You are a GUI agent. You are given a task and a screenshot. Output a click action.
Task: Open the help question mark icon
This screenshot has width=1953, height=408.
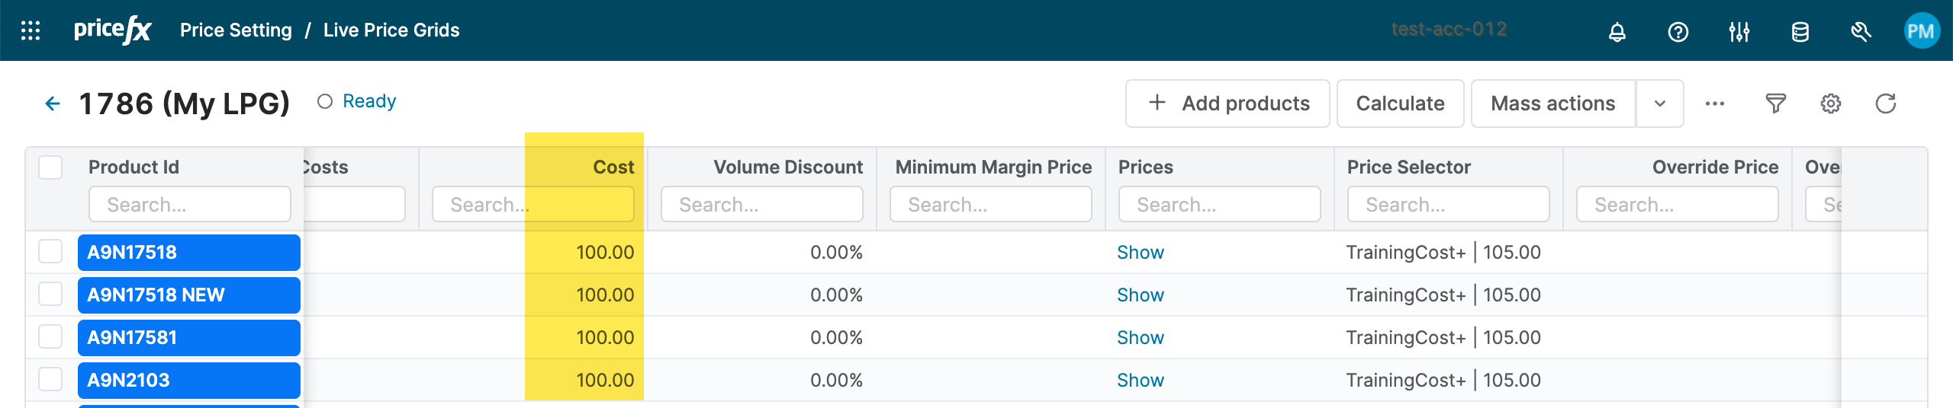point(1678,32)
